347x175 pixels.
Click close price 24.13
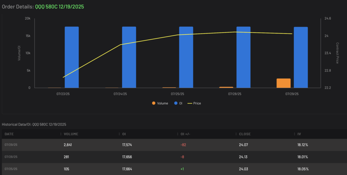coord(243,157)
